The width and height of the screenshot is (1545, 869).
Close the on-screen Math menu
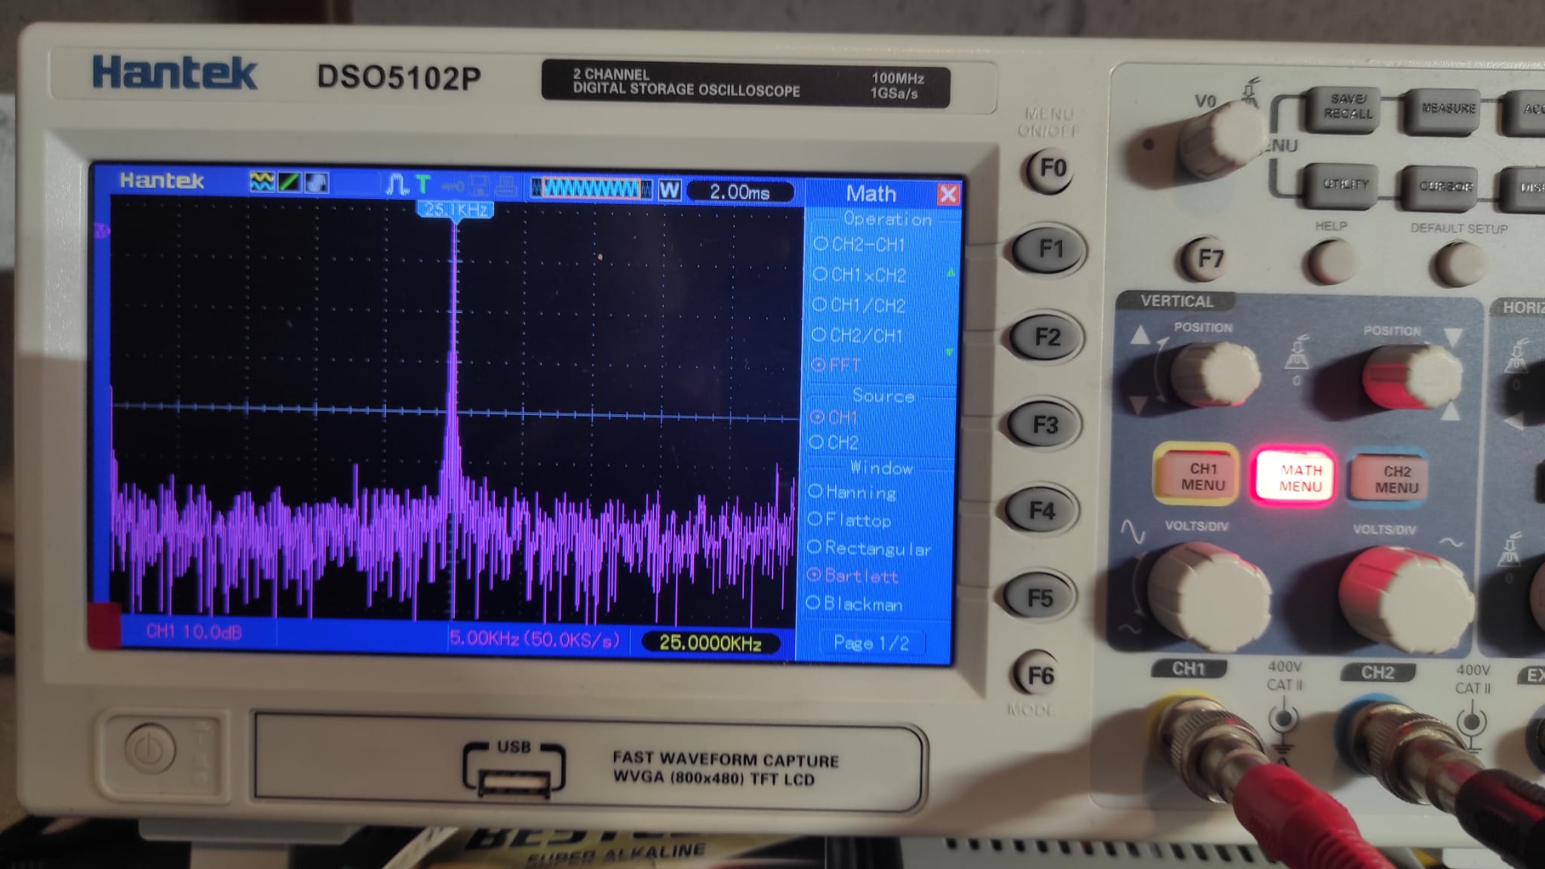(x=948, y=195)
